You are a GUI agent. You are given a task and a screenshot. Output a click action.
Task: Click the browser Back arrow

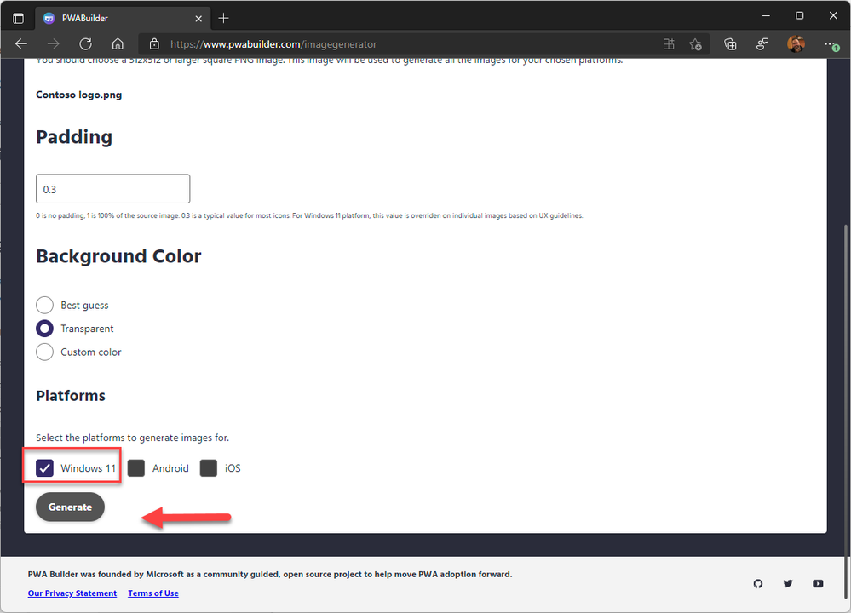point(21,44)
